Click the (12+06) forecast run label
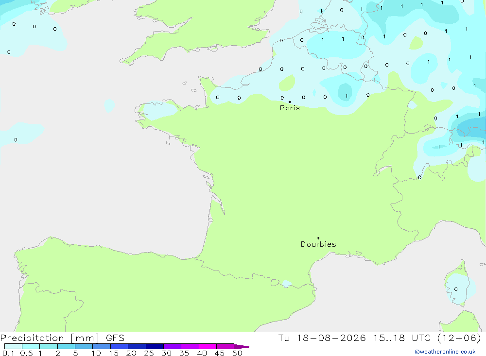 (459, 338)
